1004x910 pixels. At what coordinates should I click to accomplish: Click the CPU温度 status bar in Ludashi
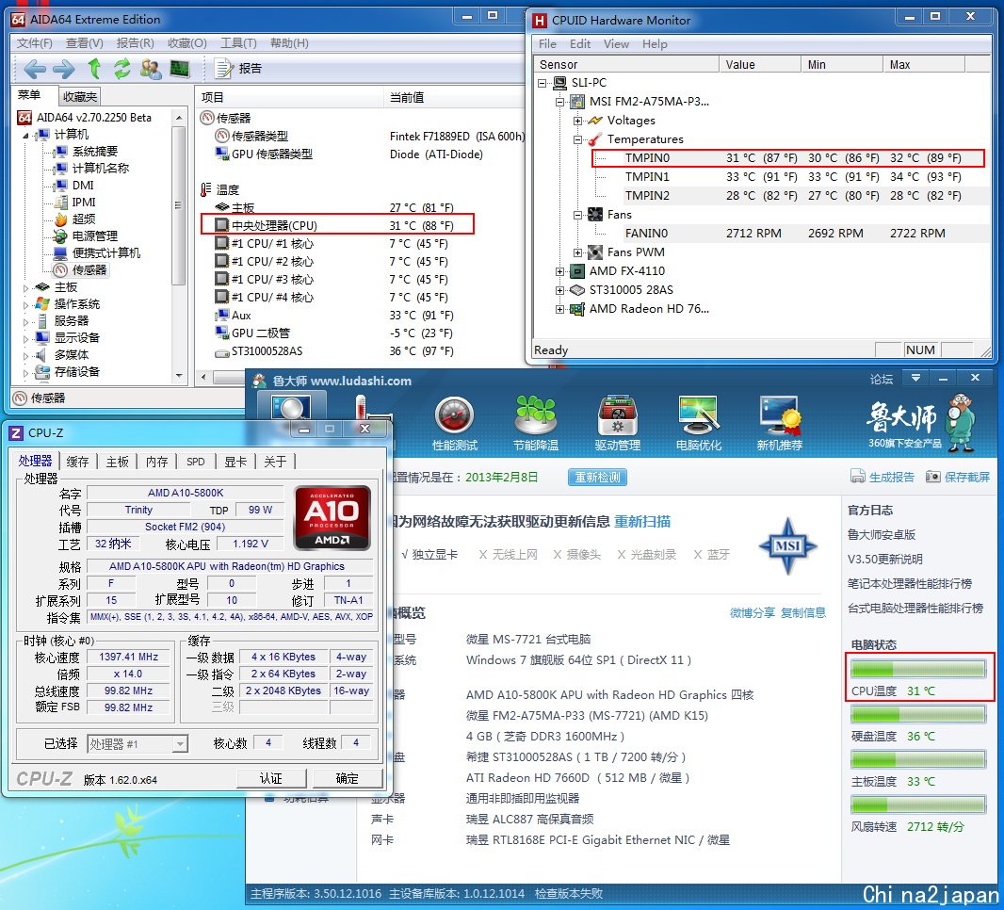pos(918,669)
